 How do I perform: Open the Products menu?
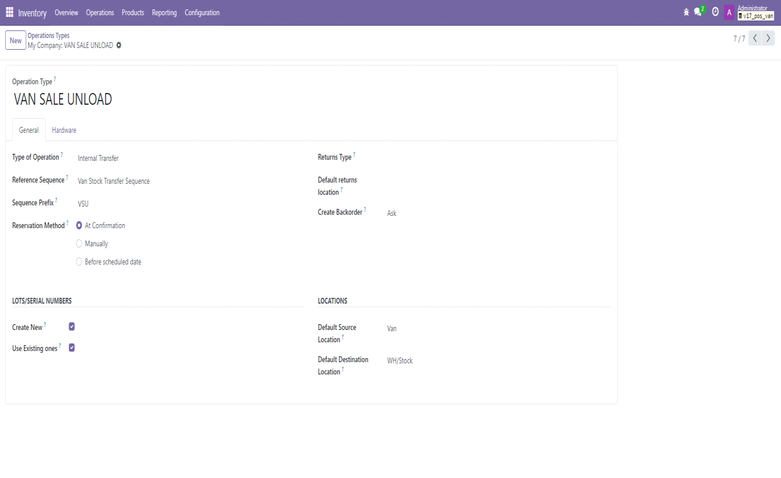click(133, 12)
